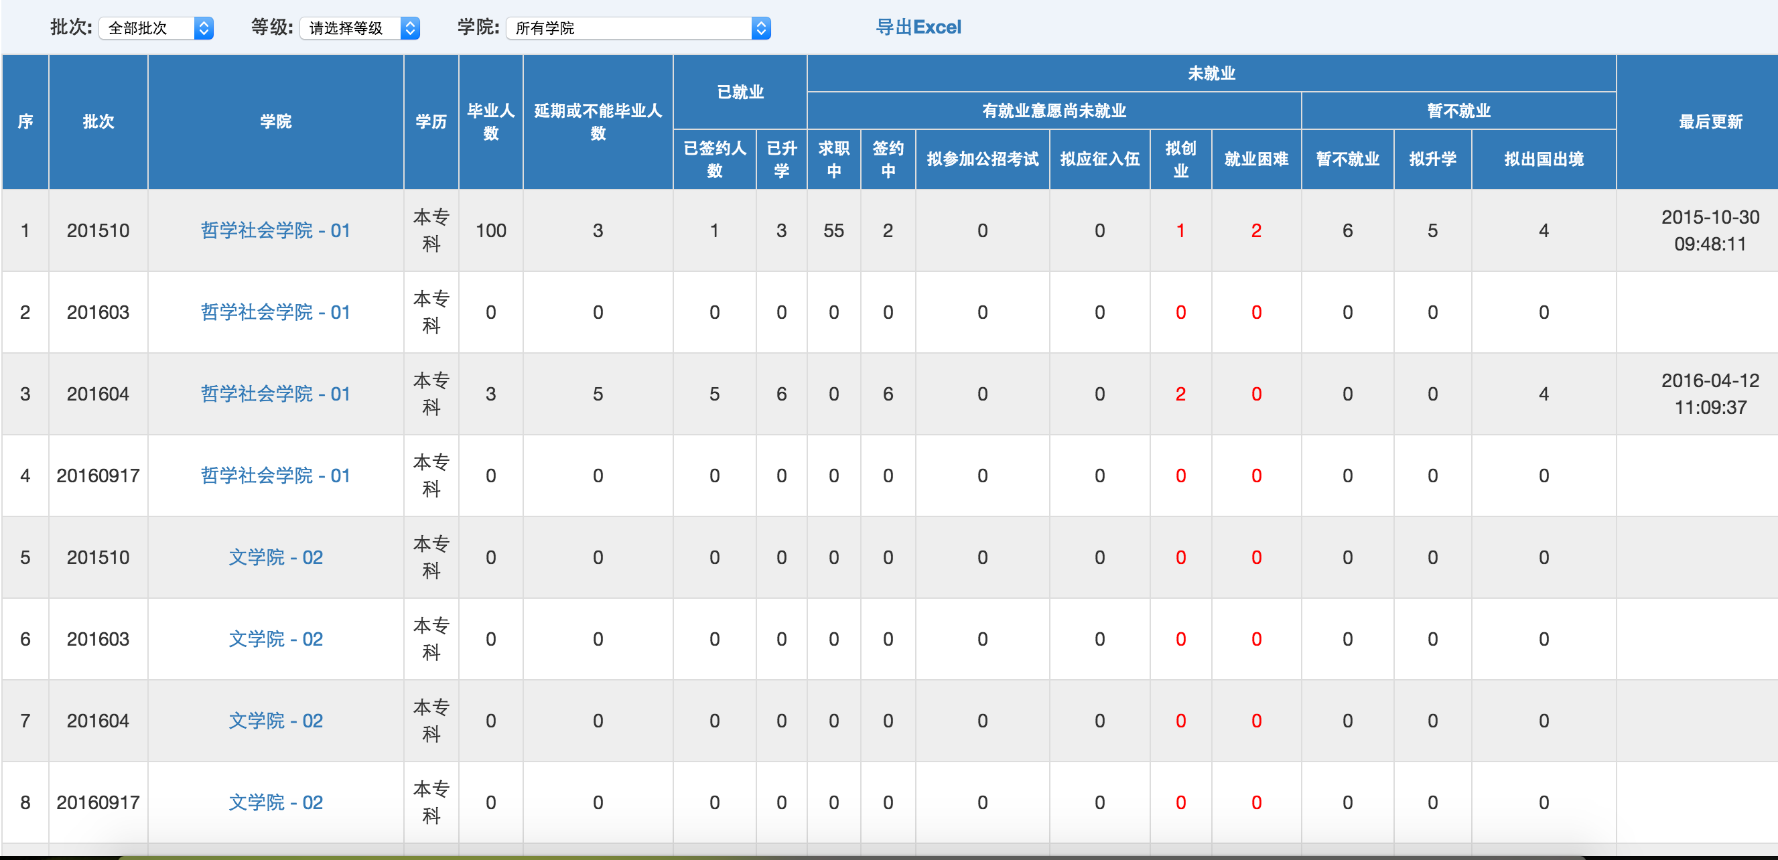
Task: Click the 拟应征入伍 column header
Action: 1099,159
